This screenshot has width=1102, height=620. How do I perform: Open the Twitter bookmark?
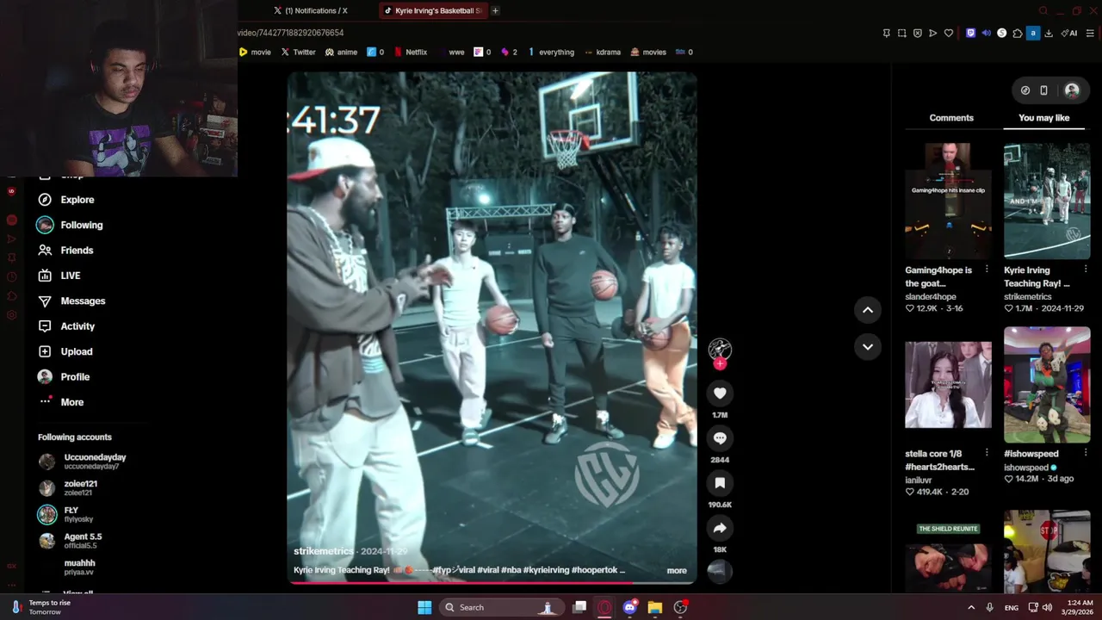coord(298,52)
